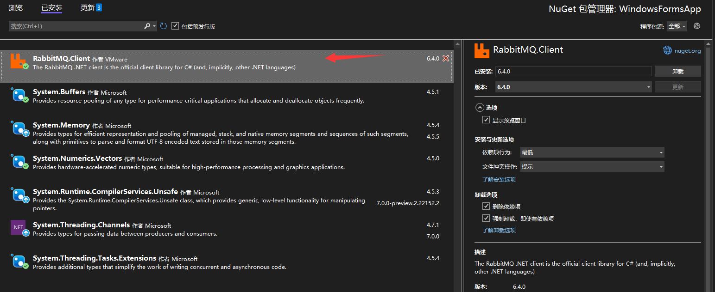Click the search magnifier icon
This screenshot has width=715, height=292.
pos(147,26)
